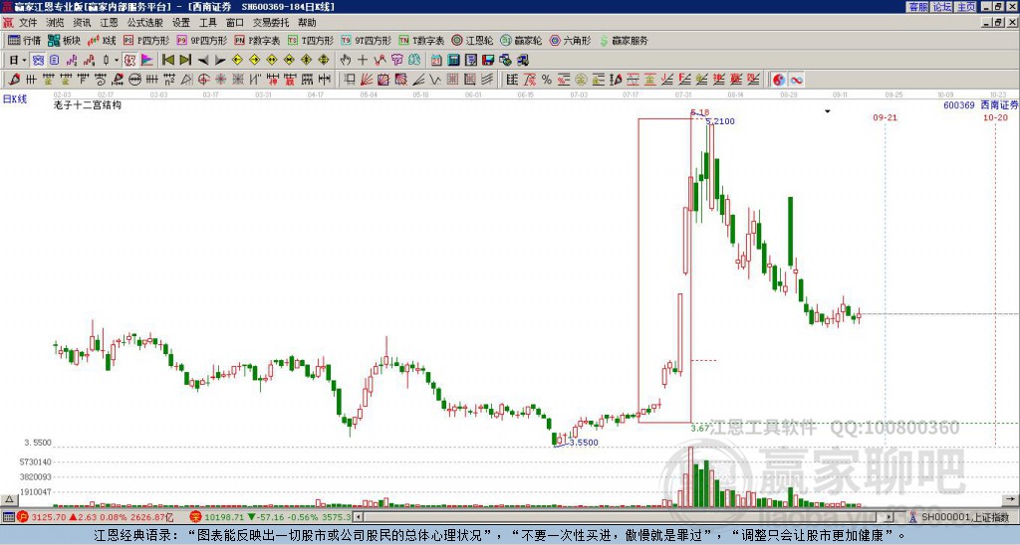The width and height of the screenshot is (1020, 545).
Task: Open the 江恩轮 Gann wheel
Action: point(472,40)
